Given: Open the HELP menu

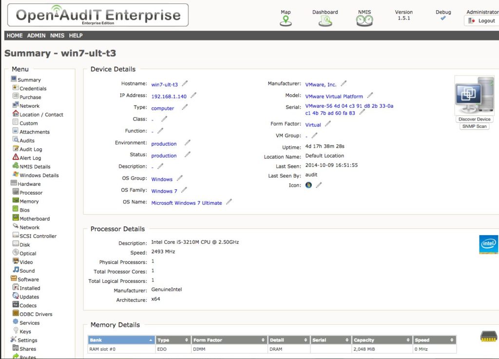Looking at the screenshot, I should pos(76,35).
